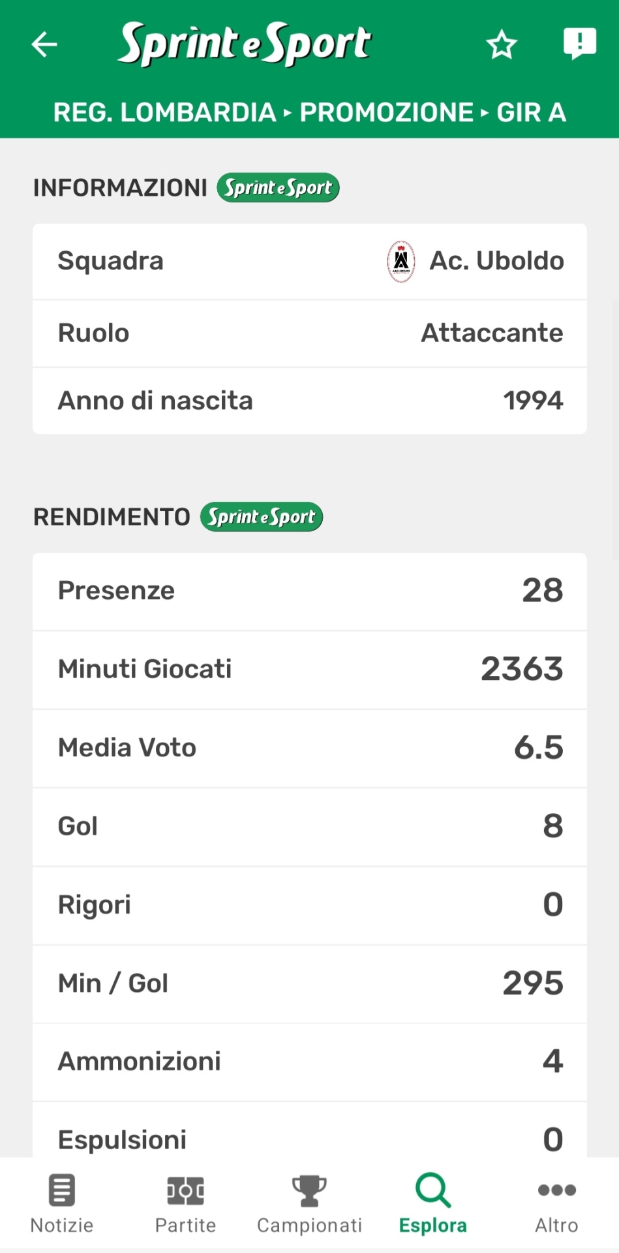Tap the Presenze row
Viewport: 619px width, 1253px height.
pyautogui.click(x=310, y=591)
